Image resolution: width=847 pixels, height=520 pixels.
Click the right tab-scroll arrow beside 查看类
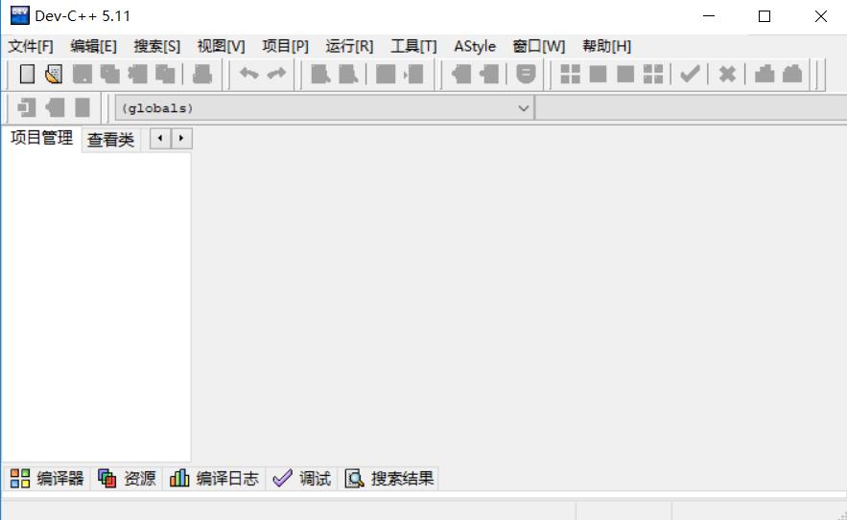coord(181,139)
